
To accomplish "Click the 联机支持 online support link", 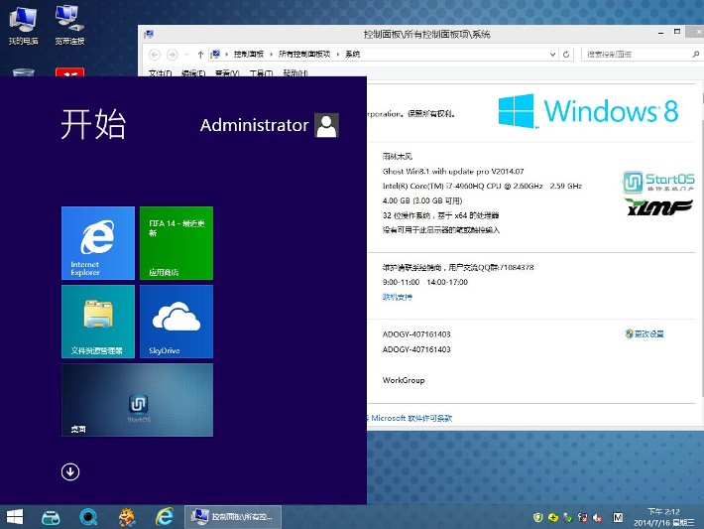I will (x=397, y=297).
